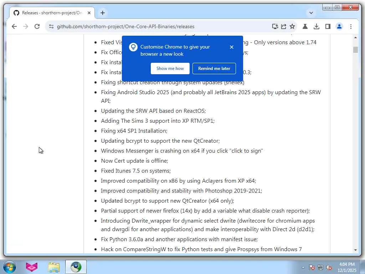
Task: Open the volume tray icon
Action: pyautogui.click(x=329, y=267)
